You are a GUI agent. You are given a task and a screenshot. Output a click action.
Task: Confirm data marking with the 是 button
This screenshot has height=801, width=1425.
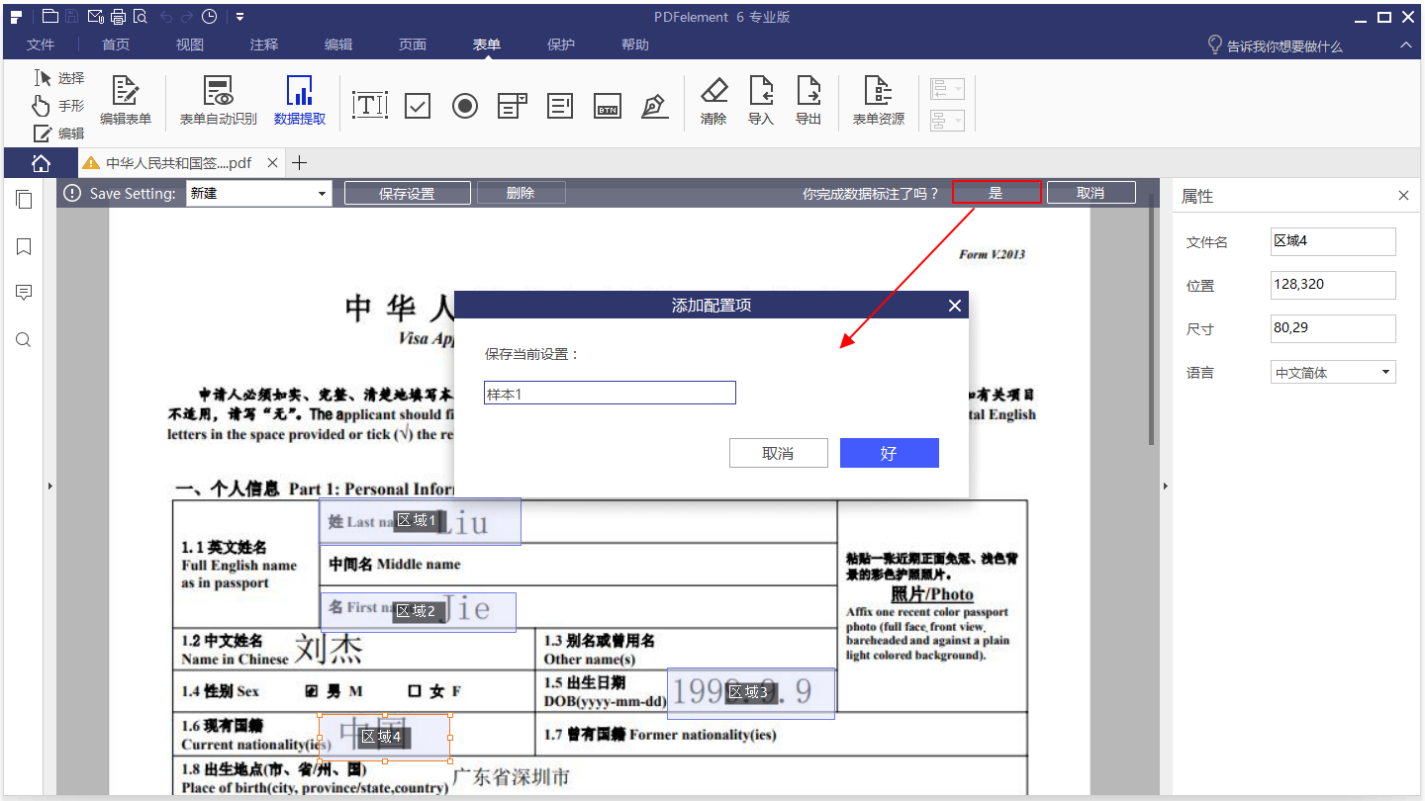point(997,193)
